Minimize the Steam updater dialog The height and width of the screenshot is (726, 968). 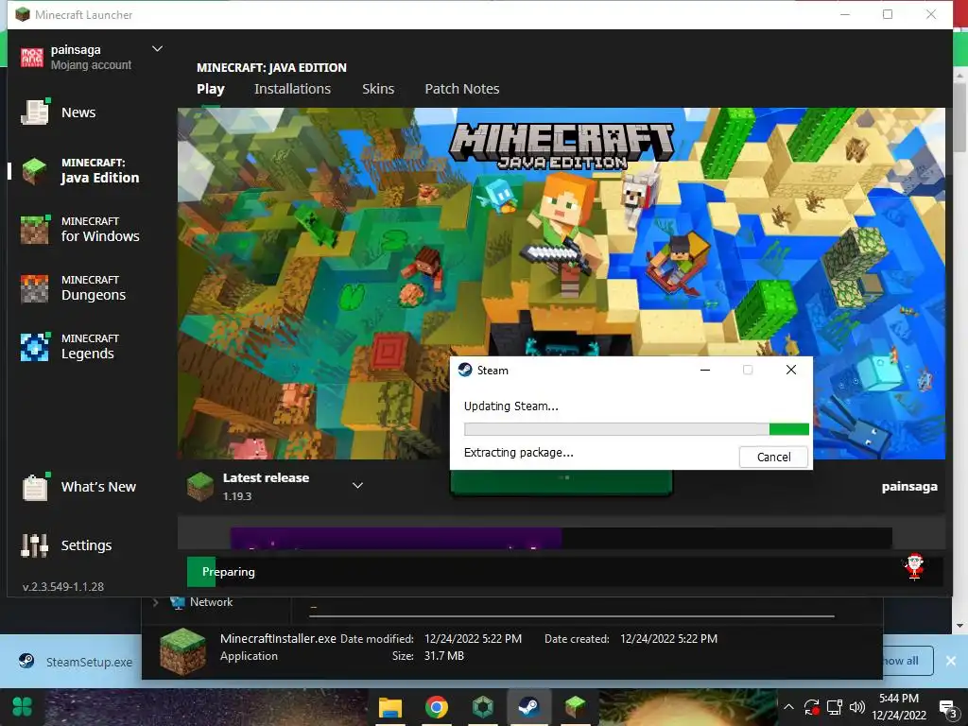pos(705,370)
